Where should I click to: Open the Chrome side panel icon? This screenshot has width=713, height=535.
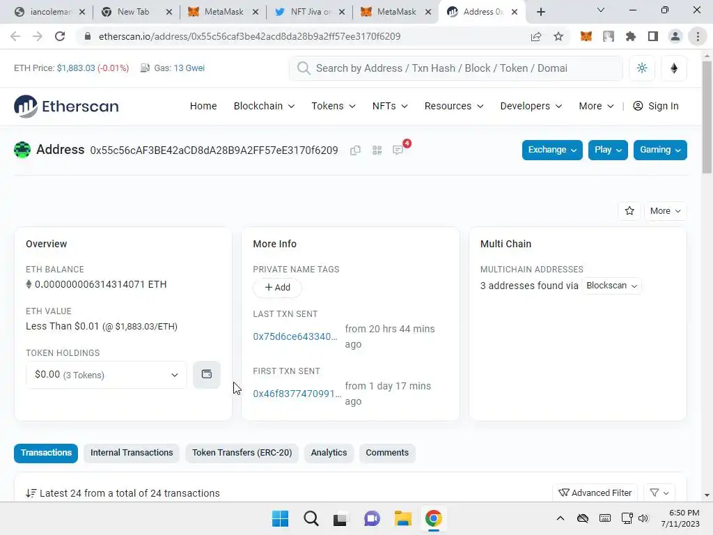[653, 36]
